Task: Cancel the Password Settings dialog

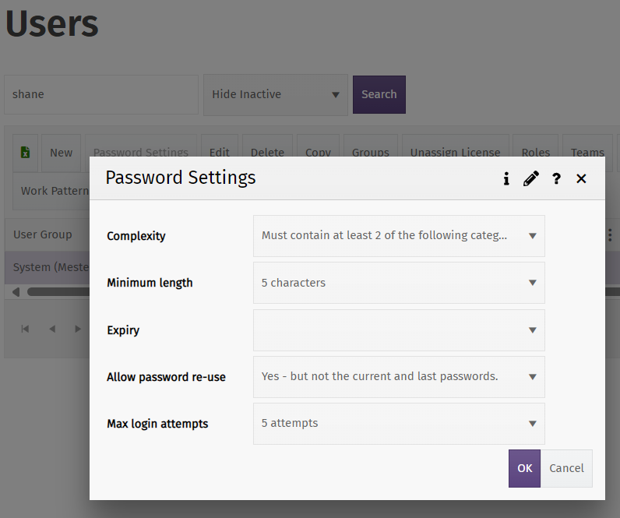Action: point(566,468)
